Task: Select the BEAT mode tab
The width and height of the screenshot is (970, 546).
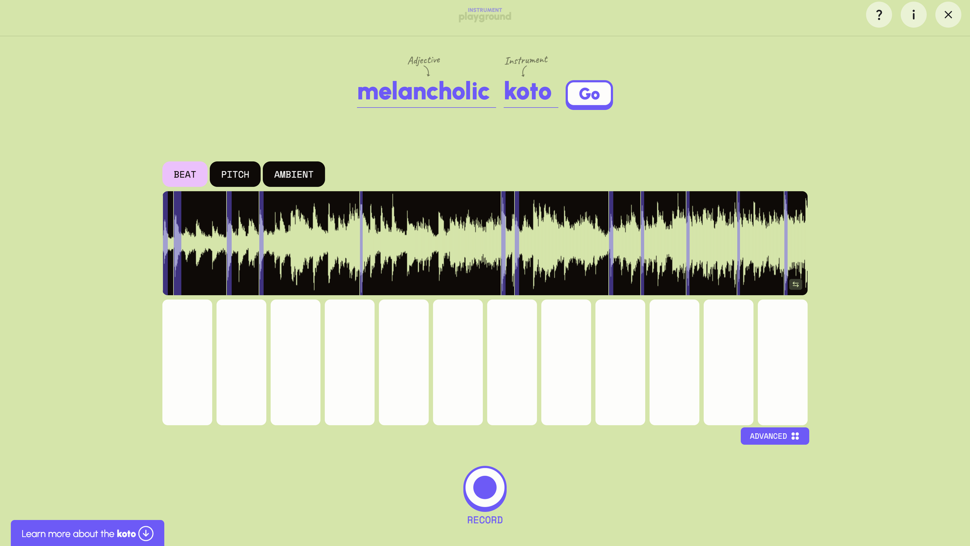Action: pos(185,174)
